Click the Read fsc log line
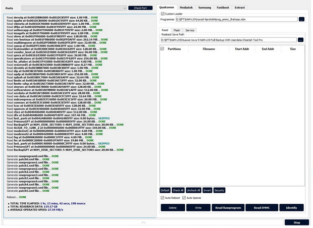Viewport: 313px width, 228px height. click(x=50, y=140)
